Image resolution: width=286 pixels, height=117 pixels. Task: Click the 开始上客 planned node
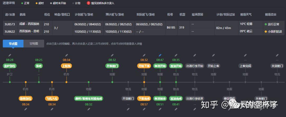[213, 66]
